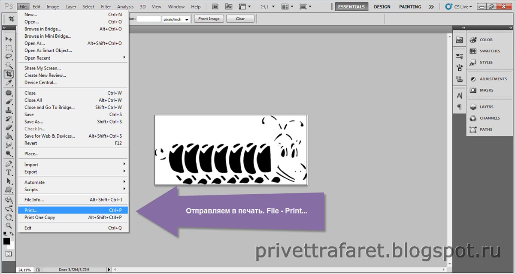Select the 3D Camera Orbit tool
Image resolution: width=515 pixels, height=274 pixels.
click(8, 208)
